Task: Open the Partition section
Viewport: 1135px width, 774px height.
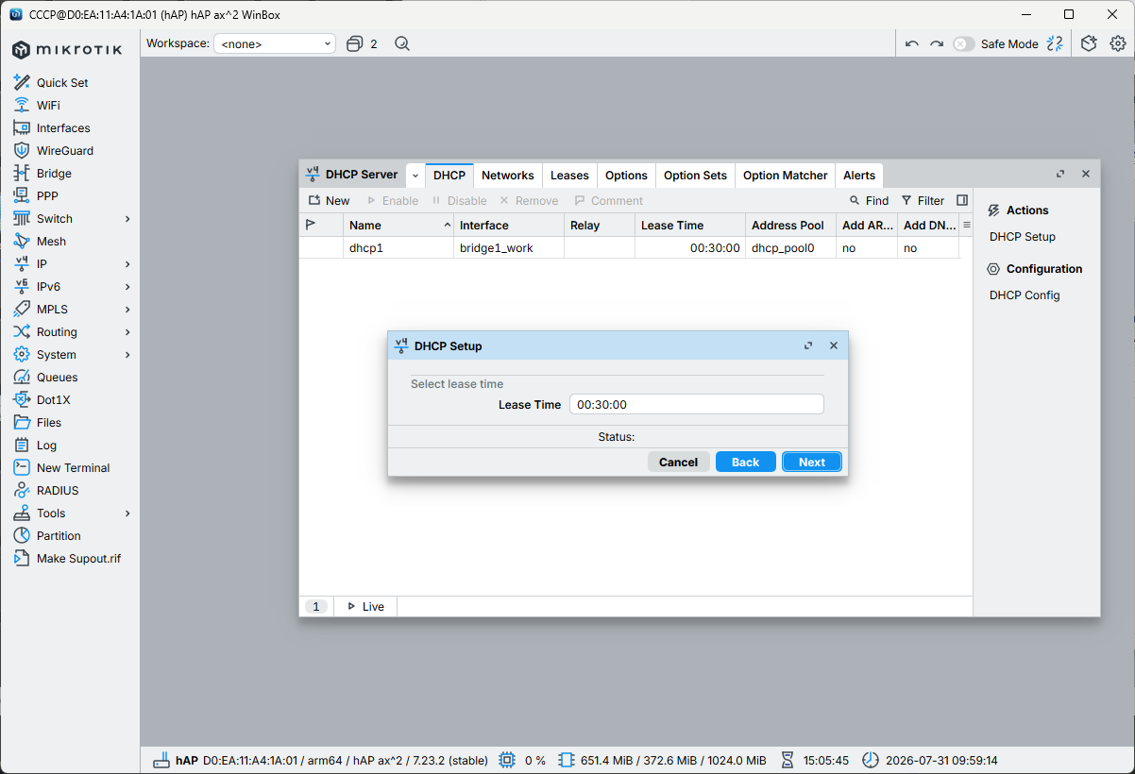Action: 59,536
